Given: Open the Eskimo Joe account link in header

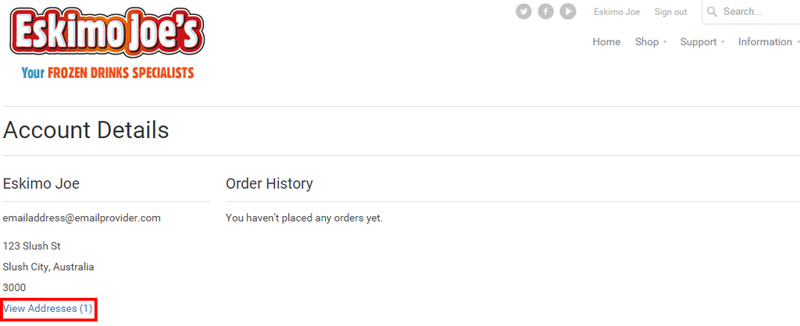Looking at the screenshot, I should (x=616, y=12).
